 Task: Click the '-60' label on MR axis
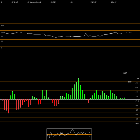click(x=137, y=115)
